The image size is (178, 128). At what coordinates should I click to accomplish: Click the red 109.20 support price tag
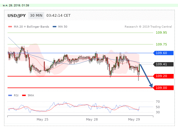(163, 76)
